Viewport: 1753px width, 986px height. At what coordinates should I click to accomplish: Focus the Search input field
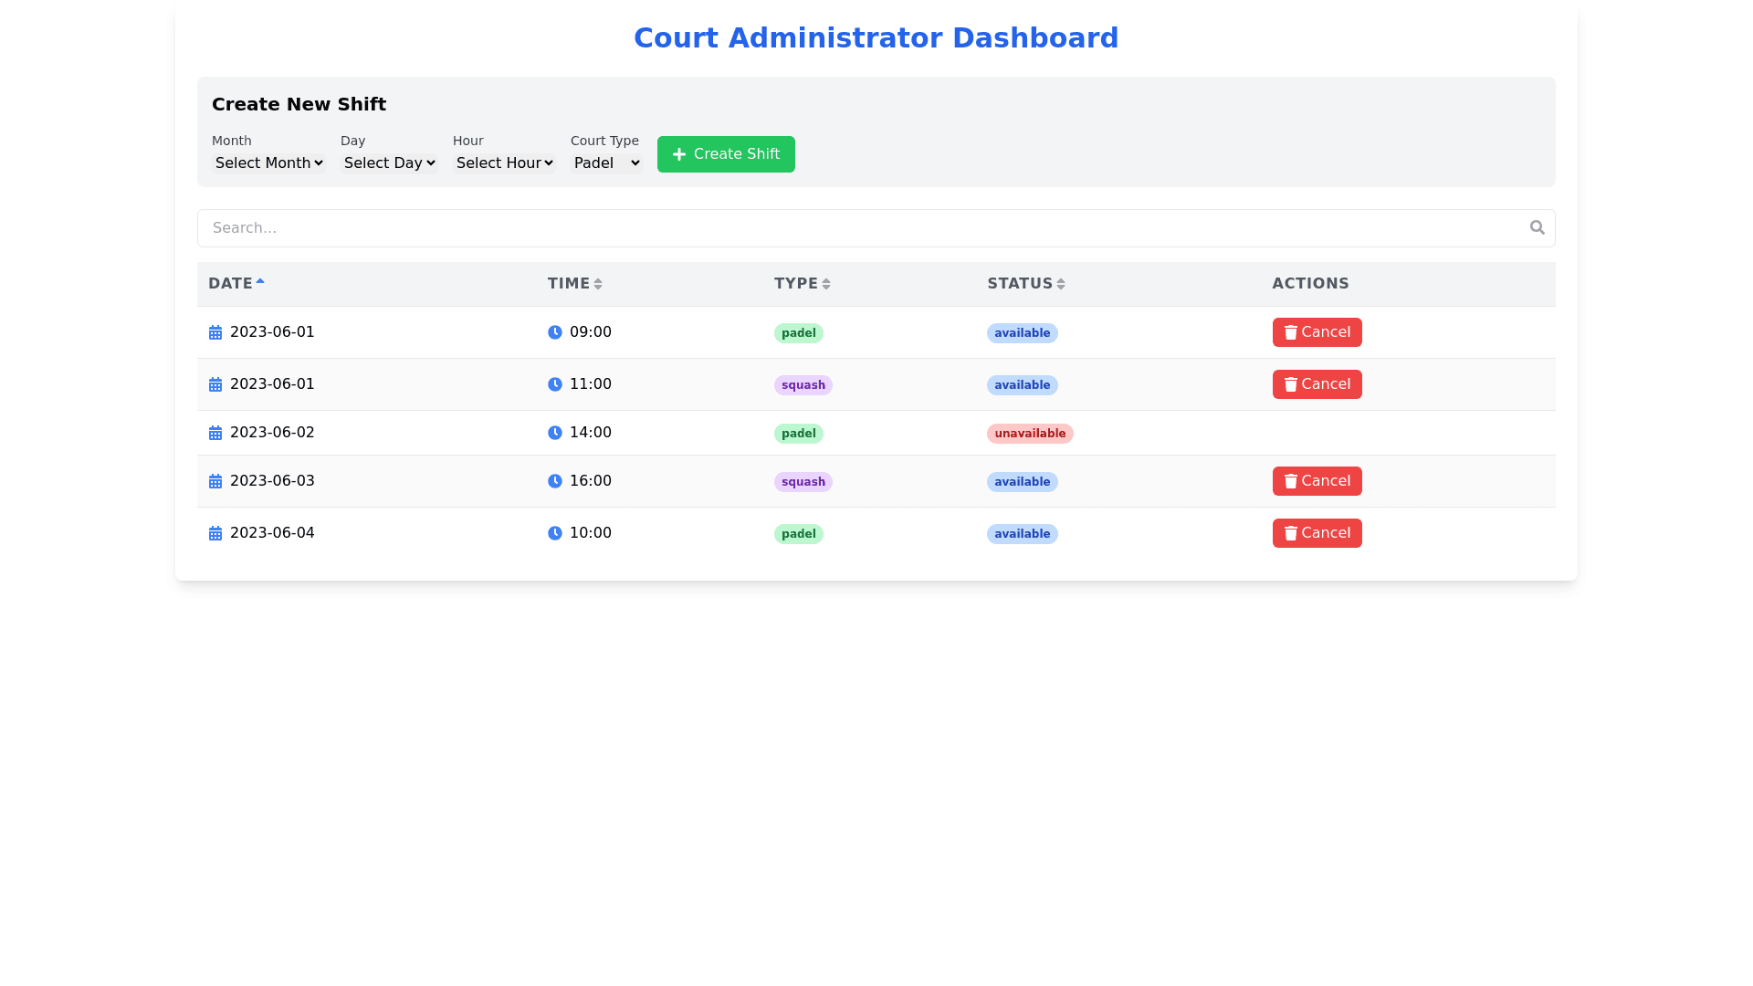coord(858,228)
